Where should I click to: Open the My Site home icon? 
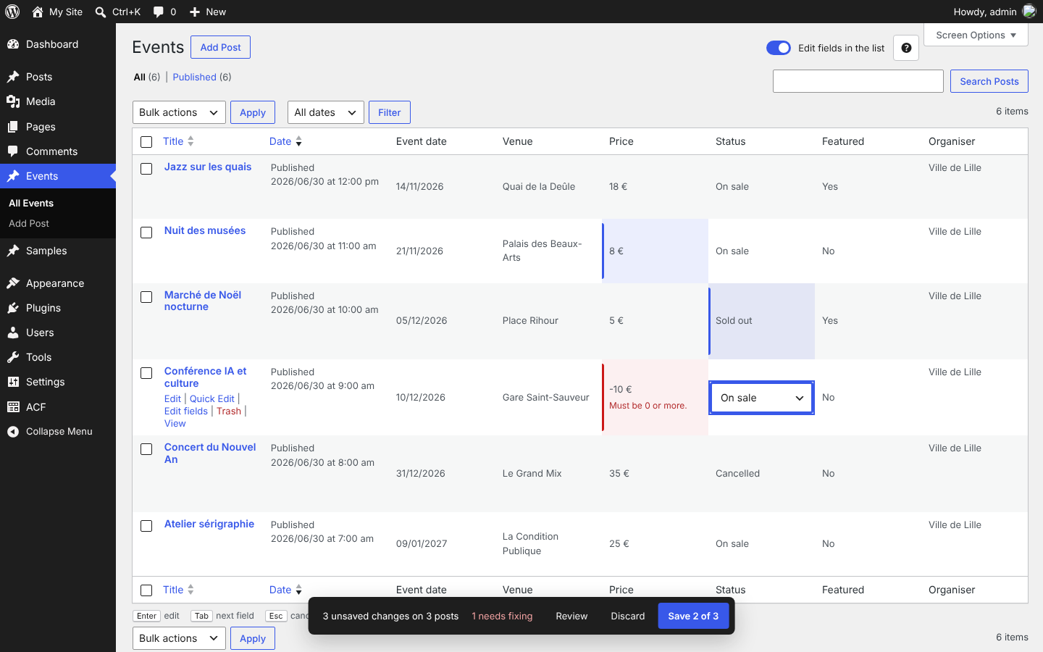coord(38,12)
